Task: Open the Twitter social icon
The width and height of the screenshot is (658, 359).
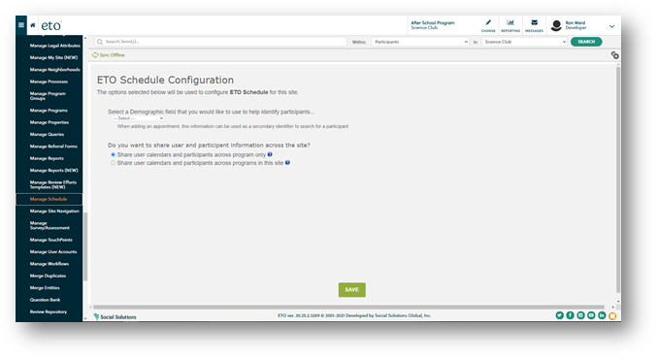Action: (559, 315)
